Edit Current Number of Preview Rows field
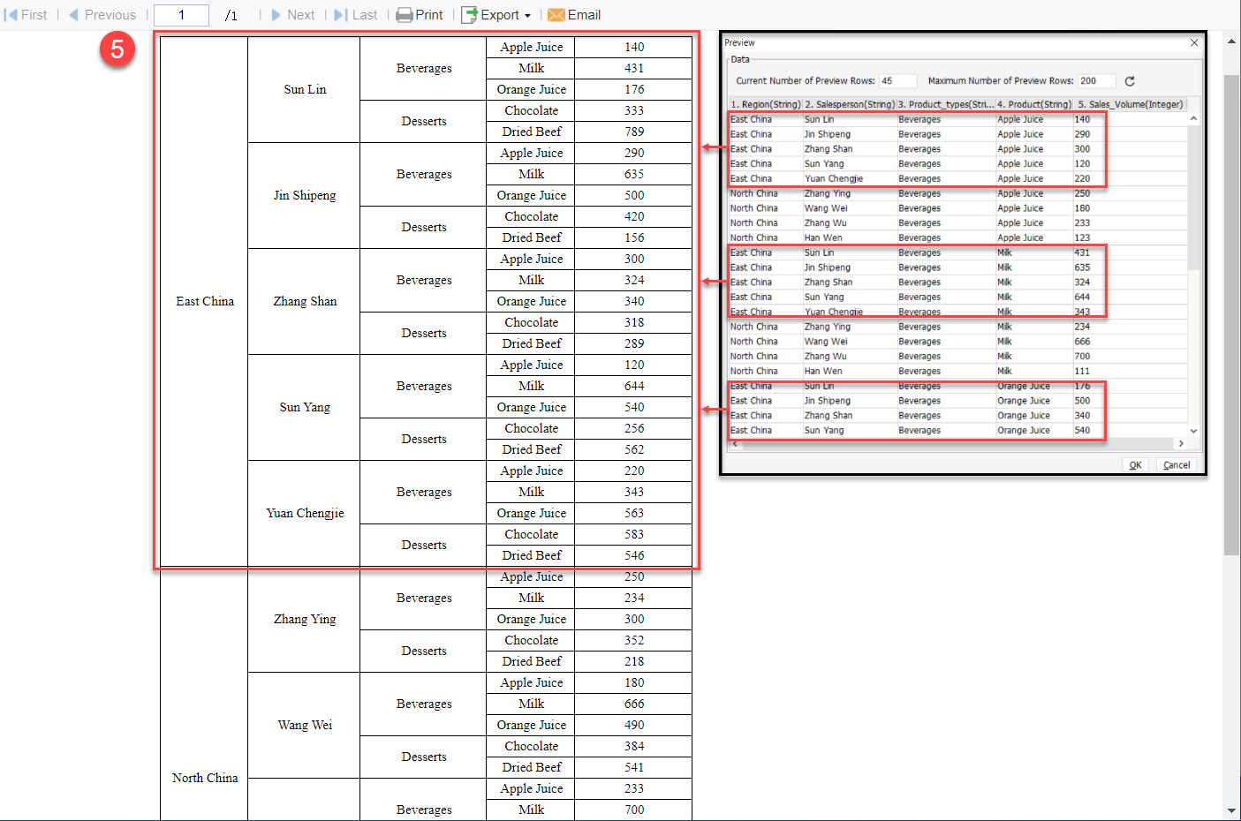The image size is (1241, 821). click(897, 80)
